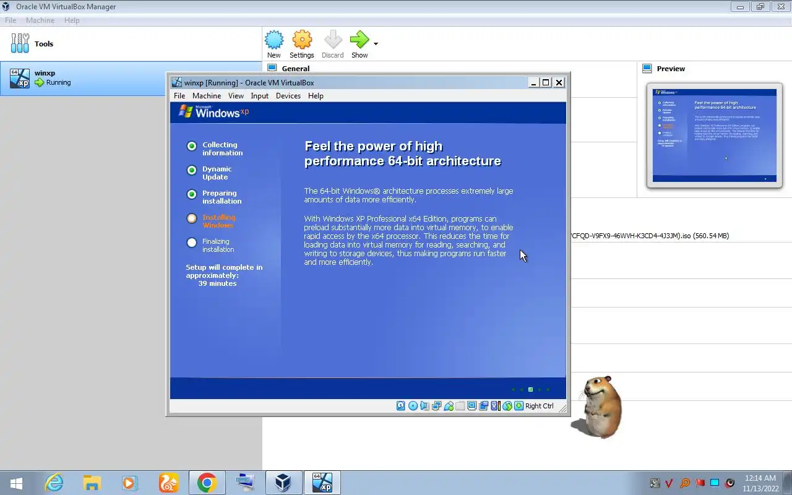Click the 64-bit architecture headline text
The width and height of the screenshot is (792, 495).
point(403,153)
